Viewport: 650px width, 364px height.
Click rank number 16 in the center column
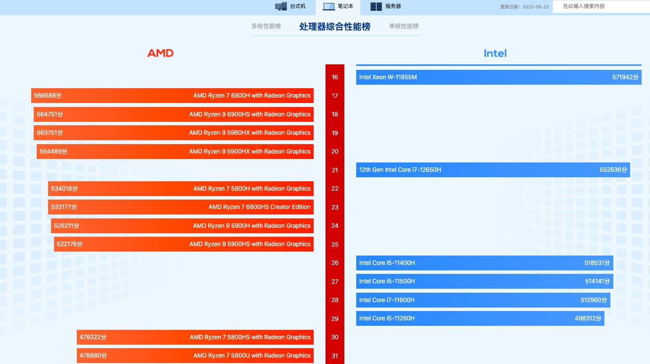334,77
